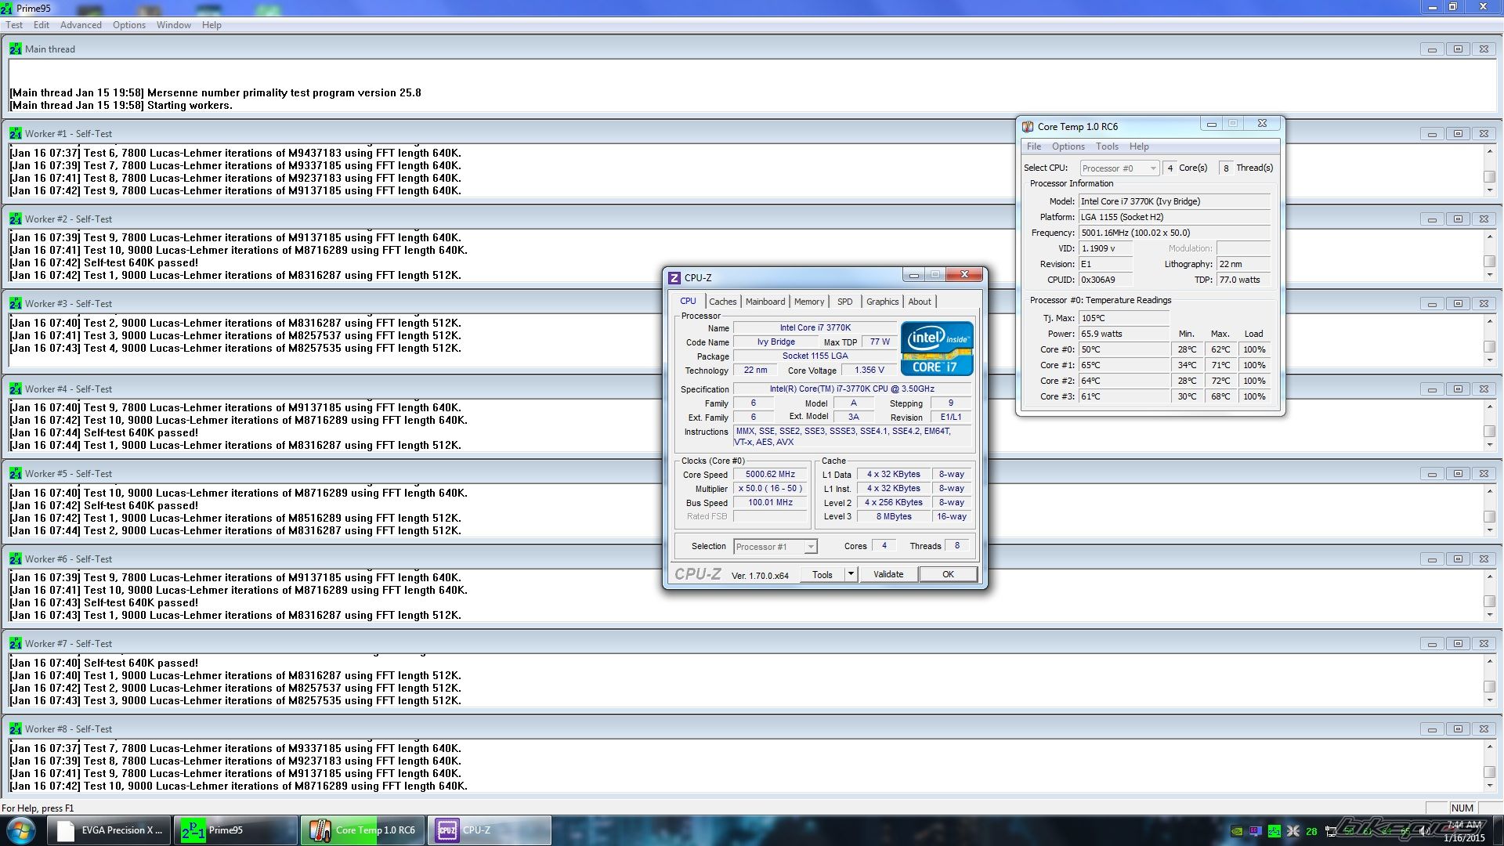Screen dimensions: 1504x846
Task: Click the taskbar clock showing 7:44 AM
Action: pyautogui.click(x=1463, y=831)
